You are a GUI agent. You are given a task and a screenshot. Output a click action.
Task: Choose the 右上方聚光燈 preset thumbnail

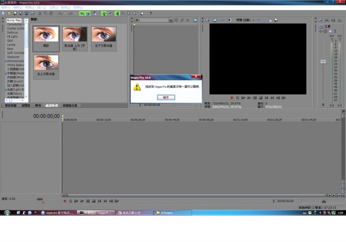coord(46,67)
